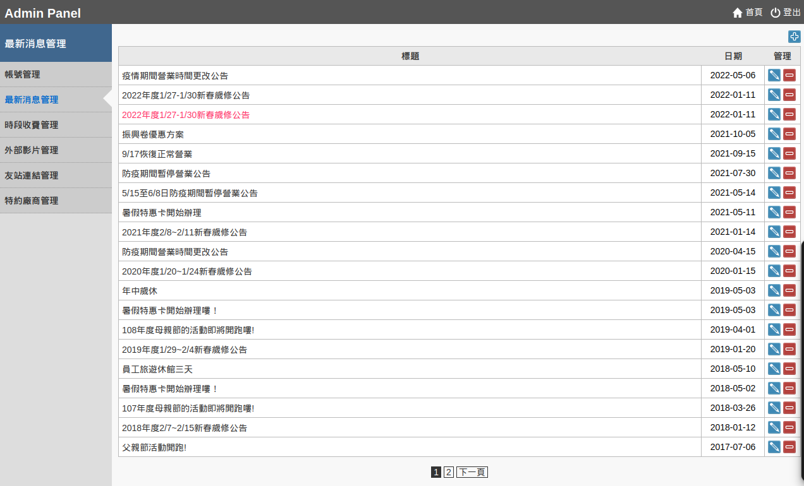Edit the 疫情期間營業時間更改公告 entry
Image resolution: width=804 pixels, height=486 pixels.
[x=774, y=75]
